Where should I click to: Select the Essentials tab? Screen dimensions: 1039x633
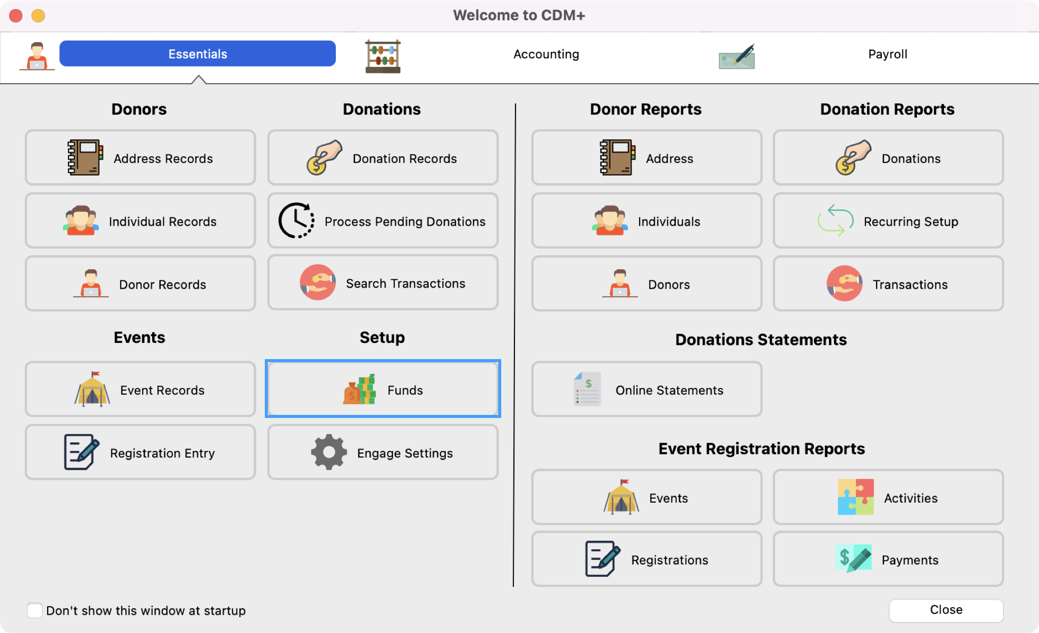(197, 54)
